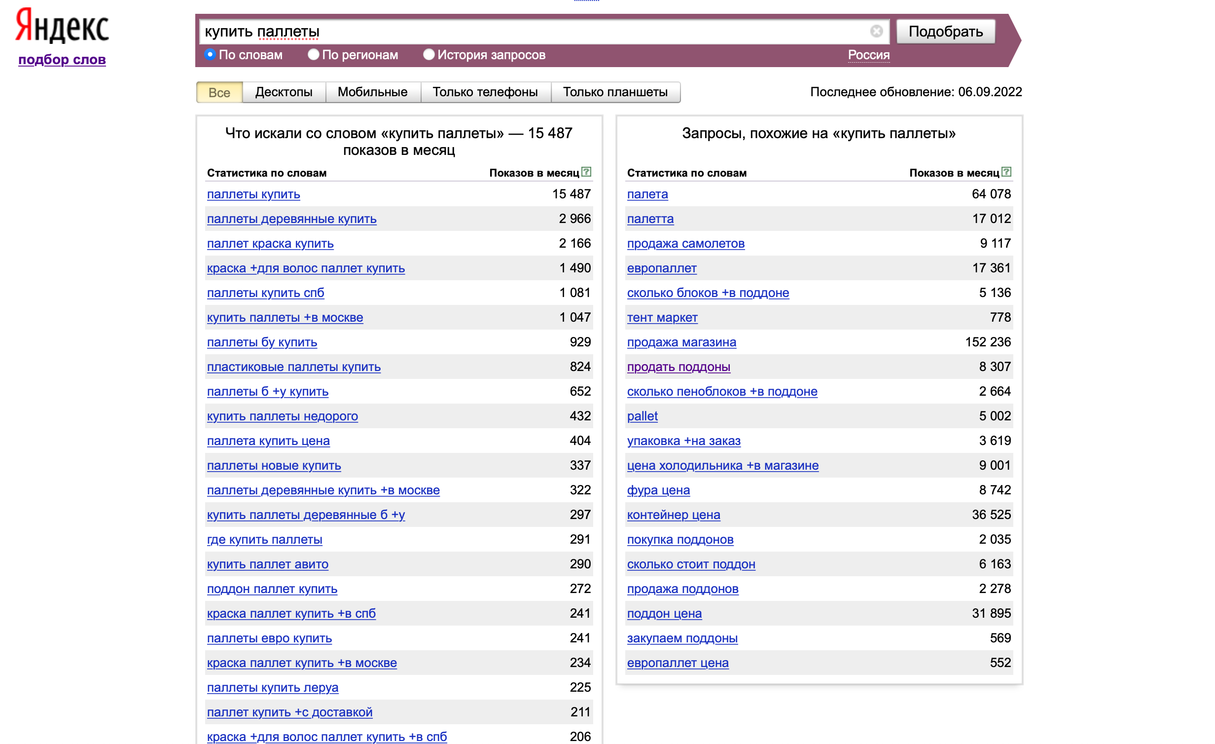Open 'покупка поддонов' link
The image size is (1215, 744).
tap(680, 540)
